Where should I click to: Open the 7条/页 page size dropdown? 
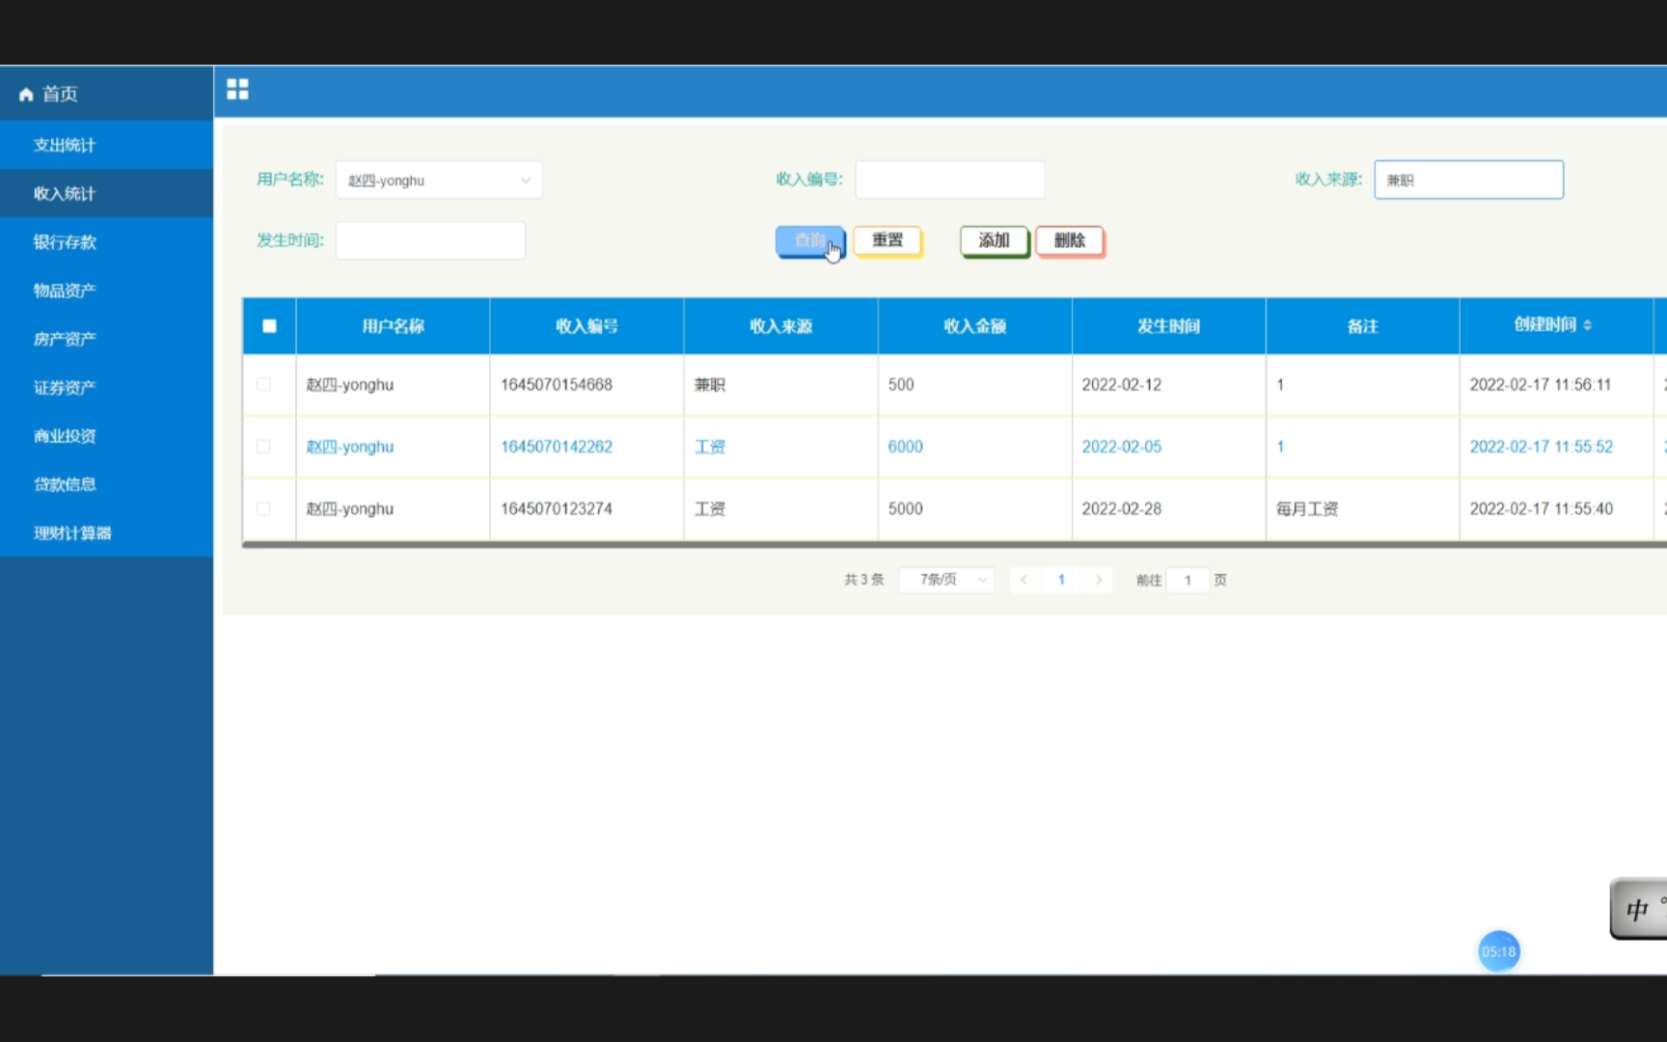(x=946, y=580)
